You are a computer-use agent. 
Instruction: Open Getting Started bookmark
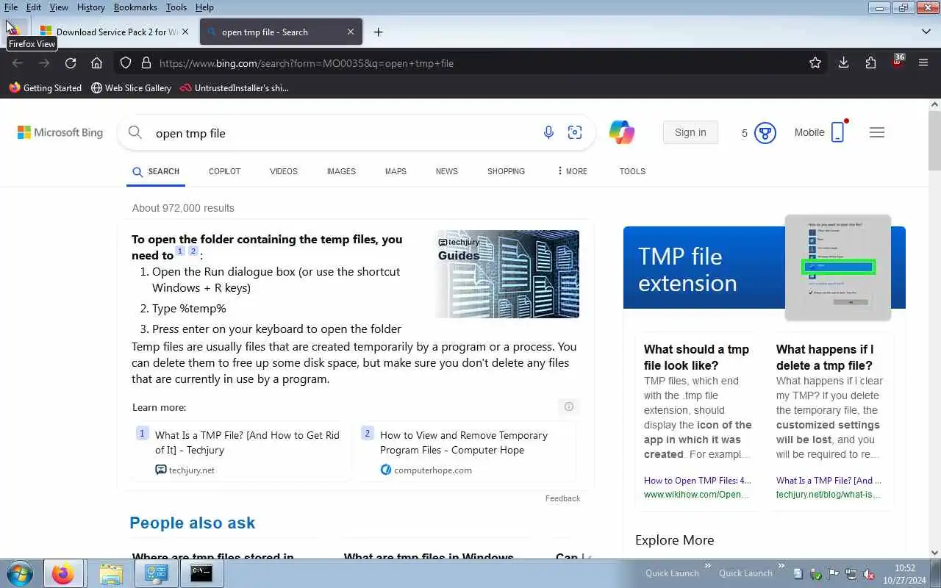coord(46,87)
